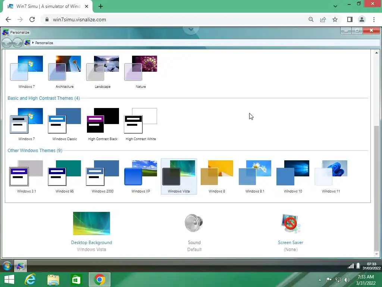Open Desktop Background settings

(92, 242)
